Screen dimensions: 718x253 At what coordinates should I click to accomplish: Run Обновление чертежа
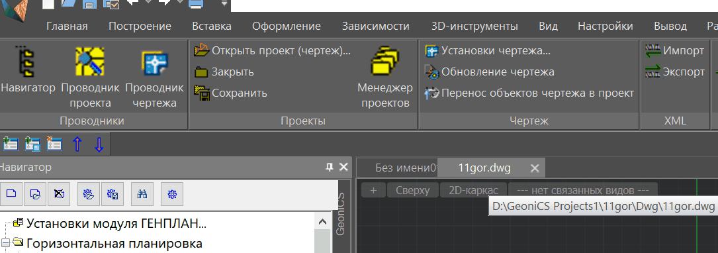490,72
